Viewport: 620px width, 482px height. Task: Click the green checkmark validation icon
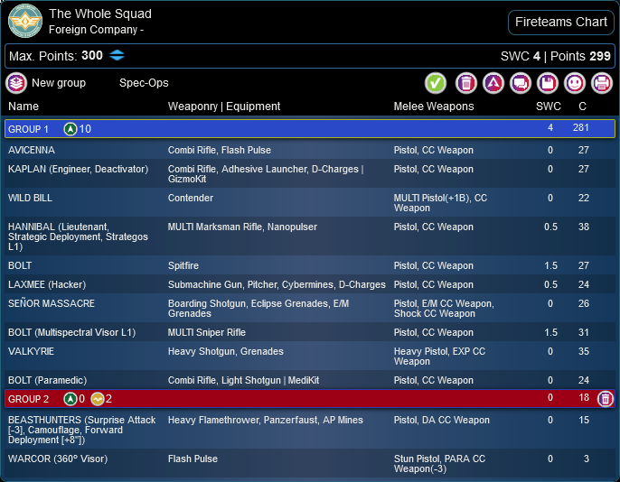pos(436,83)
